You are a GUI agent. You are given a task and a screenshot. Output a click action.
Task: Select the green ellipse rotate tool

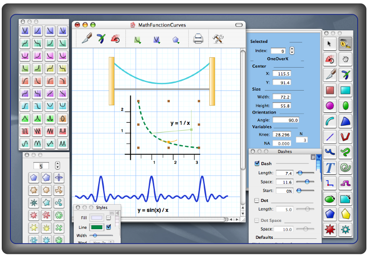click(x=329, y=199)
